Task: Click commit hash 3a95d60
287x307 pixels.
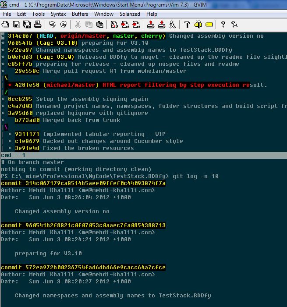Action: tap(20, 113)
